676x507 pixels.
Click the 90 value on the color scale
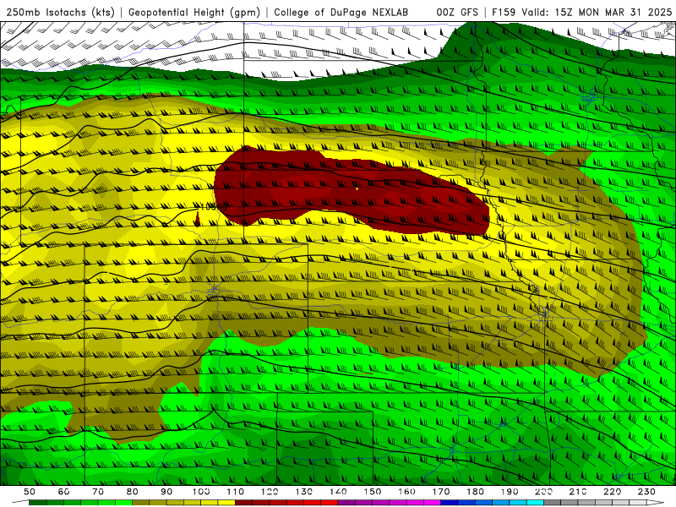click(166, 492)
